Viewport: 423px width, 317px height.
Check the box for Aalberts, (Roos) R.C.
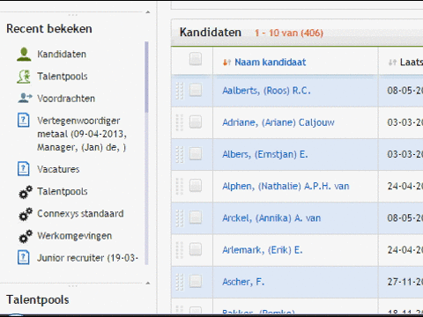(x=196, y=90)
